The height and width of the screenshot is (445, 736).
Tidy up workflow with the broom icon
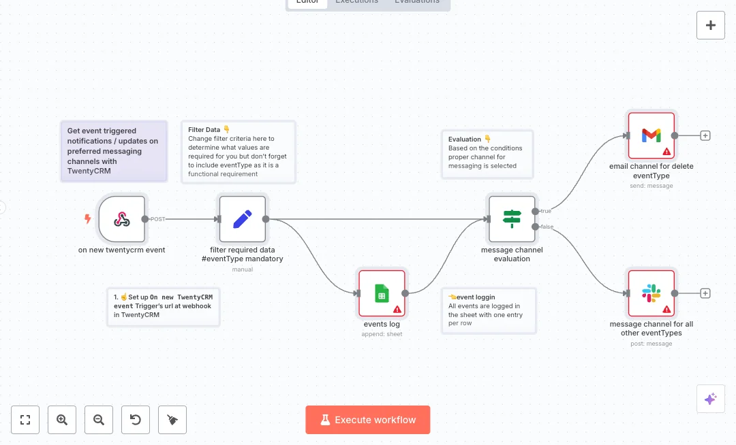172,420
